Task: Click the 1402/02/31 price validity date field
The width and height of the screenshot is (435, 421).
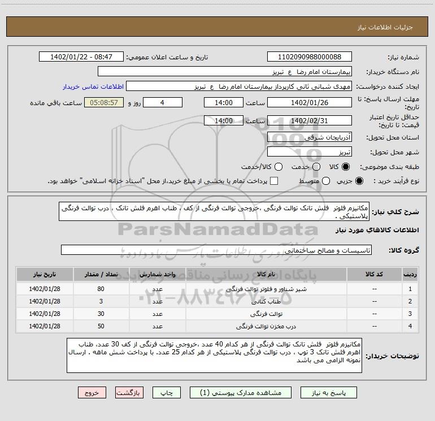Action: (x=310, y=120)
